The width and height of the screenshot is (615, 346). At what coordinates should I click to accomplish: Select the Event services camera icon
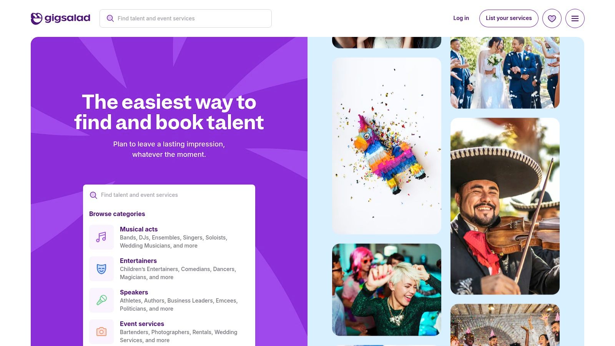101,332
